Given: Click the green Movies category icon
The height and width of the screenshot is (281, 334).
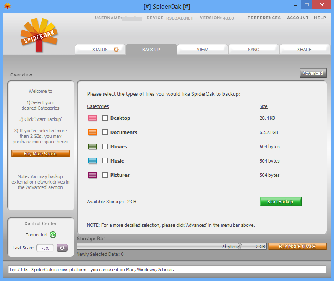Looking at the screenshot, I should (x=92, y=147).
